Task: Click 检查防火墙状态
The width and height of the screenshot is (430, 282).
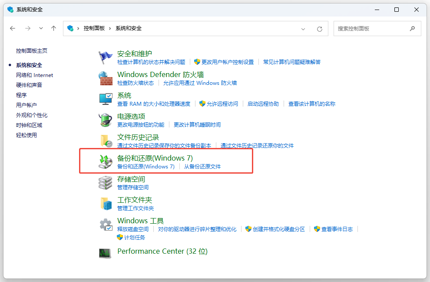Action: tap(136, 83)
